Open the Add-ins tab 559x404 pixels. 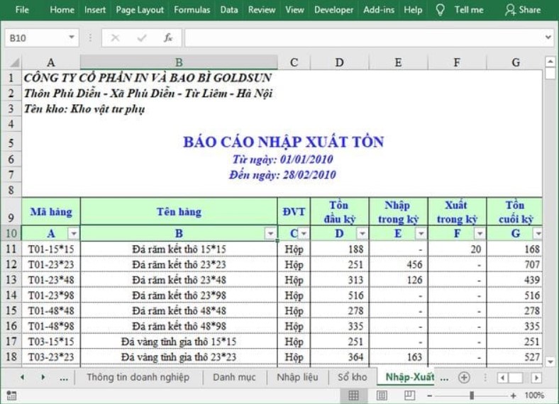tap(379, 10)
